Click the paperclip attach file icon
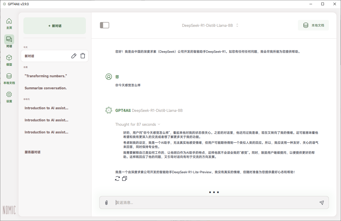 106,203
